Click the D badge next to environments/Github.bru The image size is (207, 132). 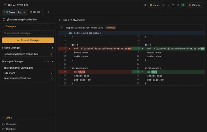click(x=52, y=68)
